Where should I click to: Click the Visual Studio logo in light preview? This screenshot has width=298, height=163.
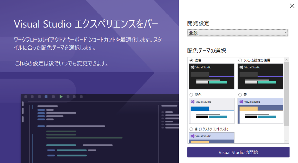pyautogui.click(x=192, y=102)
